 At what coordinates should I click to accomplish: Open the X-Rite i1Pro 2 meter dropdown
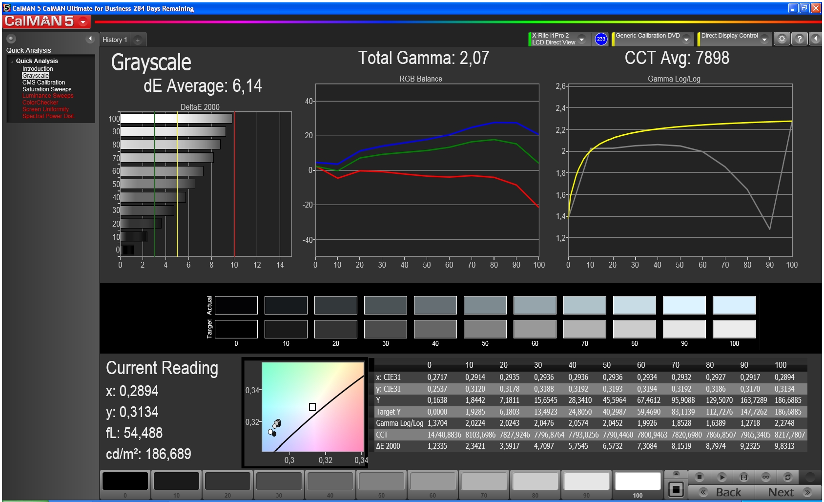point(581,39)
